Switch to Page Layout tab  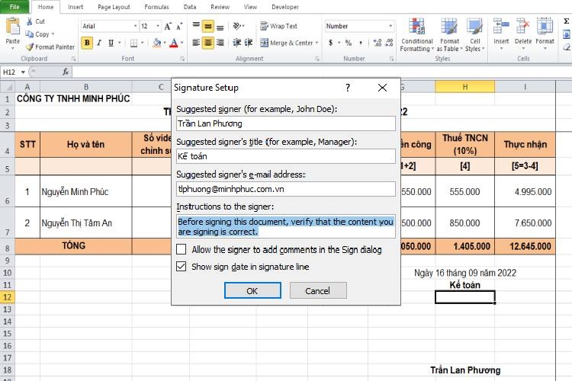click(x=114, y=7)
